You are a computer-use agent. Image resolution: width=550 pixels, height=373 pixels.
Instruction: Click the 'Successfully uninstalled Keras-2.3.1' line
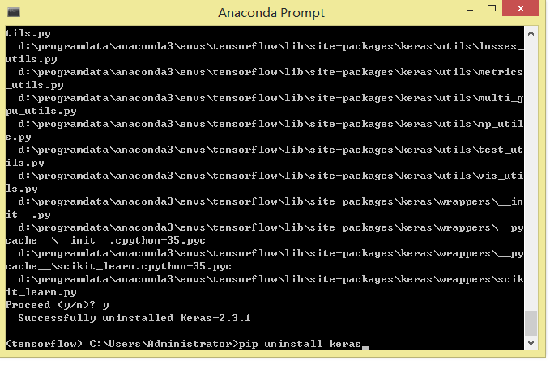pyautogui.click(x=134, y=318)
